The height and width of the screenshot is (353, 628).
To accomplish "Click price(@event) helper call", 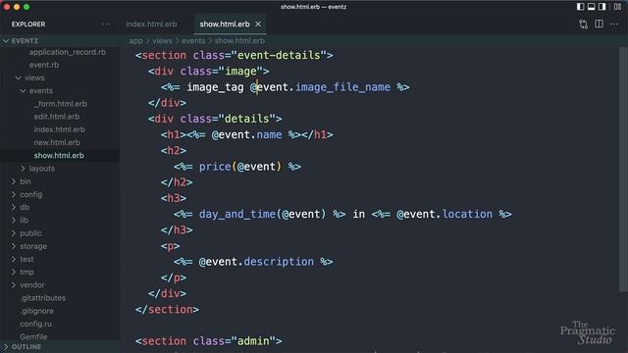I will (240, 167).
